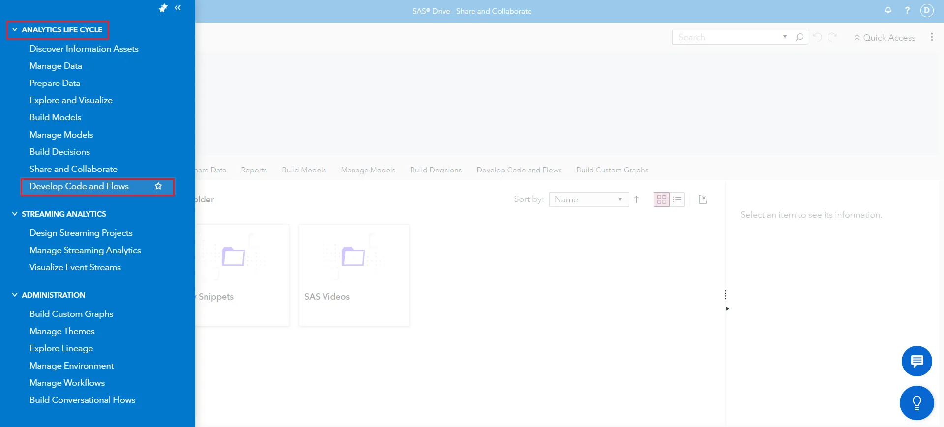
Task: Select Explore and Visualize in menu
Action: pos(71,100)
